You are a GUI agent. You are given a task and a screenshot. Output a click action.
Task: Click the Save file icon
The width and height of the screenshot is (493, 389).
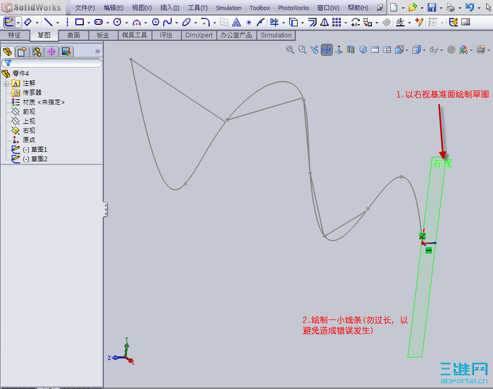(432, 7)
